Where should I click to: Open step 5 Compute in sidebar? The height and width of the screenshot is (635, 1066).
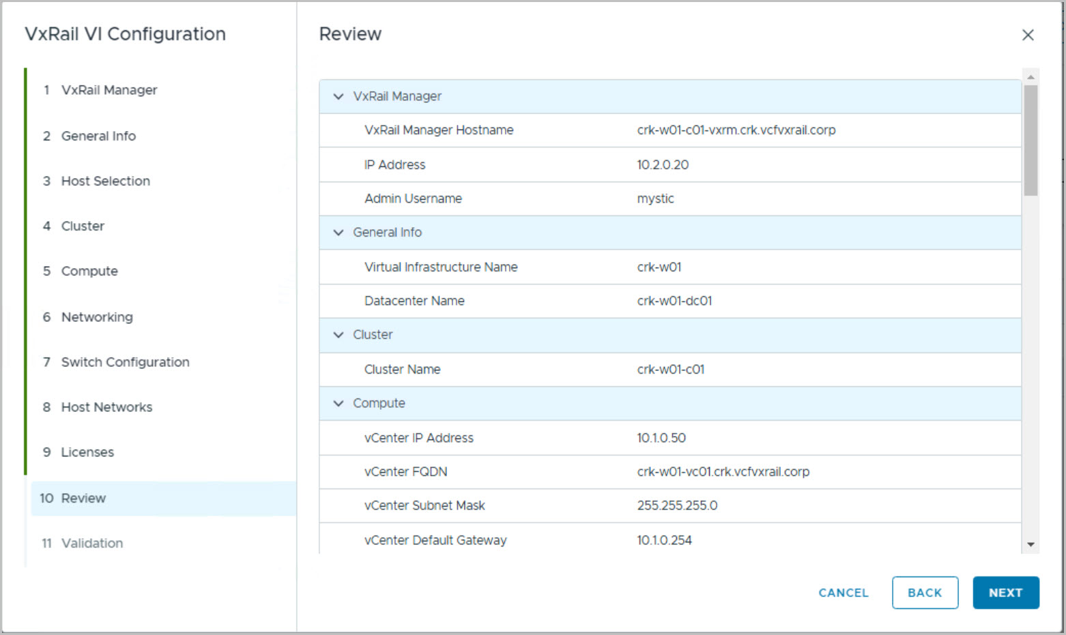(x=89, y=271)
